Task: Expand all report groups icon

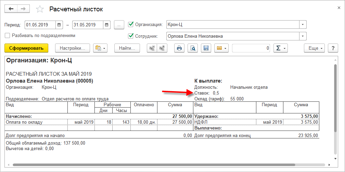Action: tap(162, 48)
